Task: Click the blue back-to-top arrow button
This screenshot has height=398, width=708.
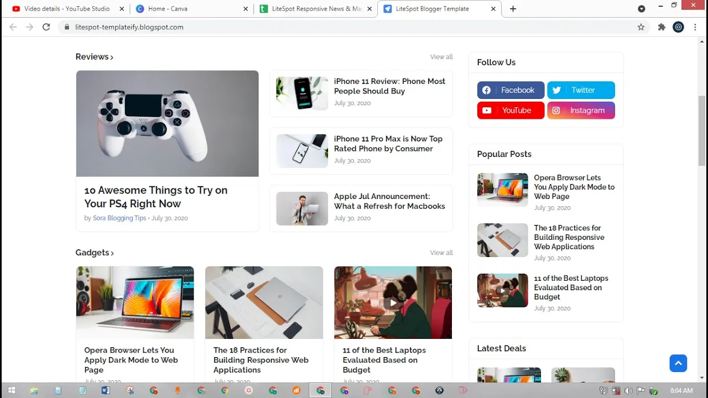Action: [678, 363]
